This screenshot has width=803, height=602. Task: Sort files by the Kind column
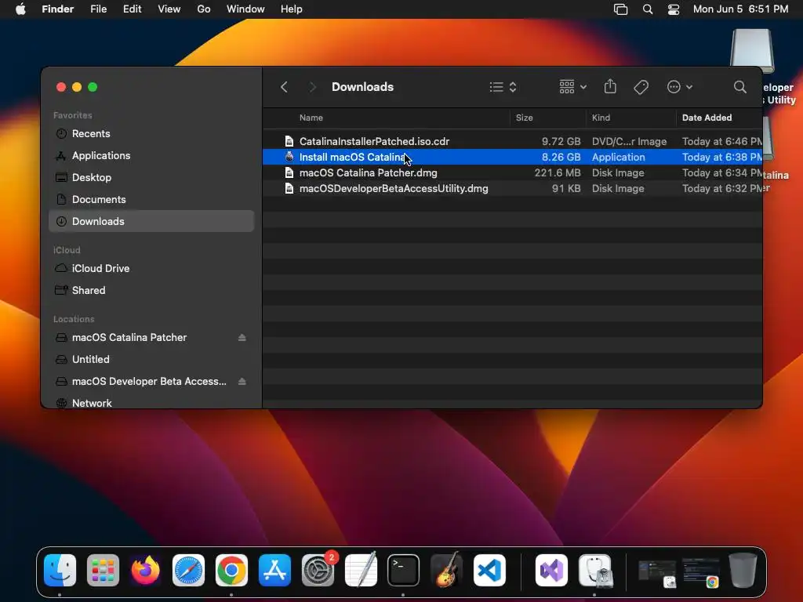(601, 118)
